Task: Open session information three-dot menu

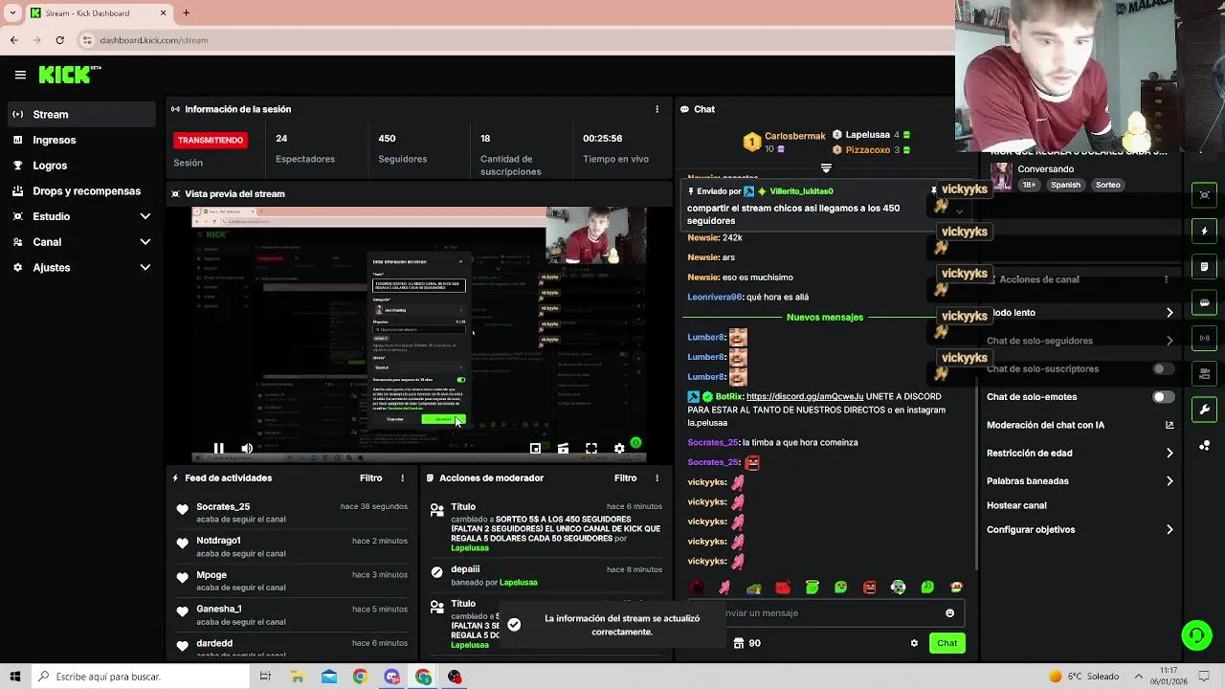Action: pyautogui.click(x=657, y=109)
